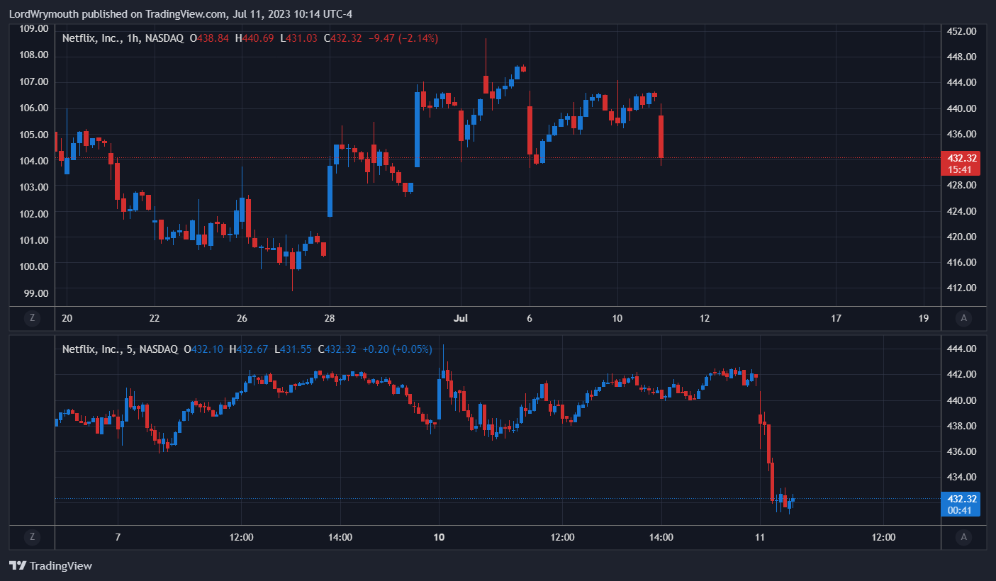996x581 pixels.
Task: Click 412.00 on the right price axis
Action: click(963, 288)
